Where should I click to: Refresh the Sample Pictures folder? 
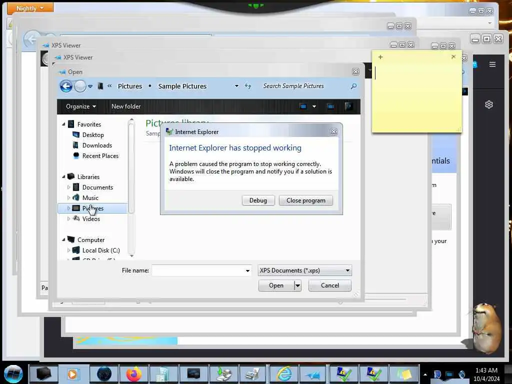coord(248,86)
